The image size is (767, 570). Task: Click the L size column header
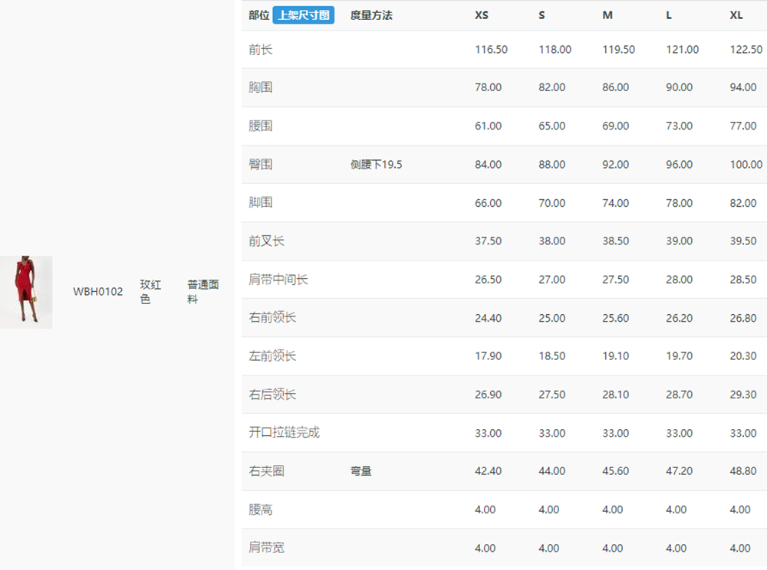(669, 15)
